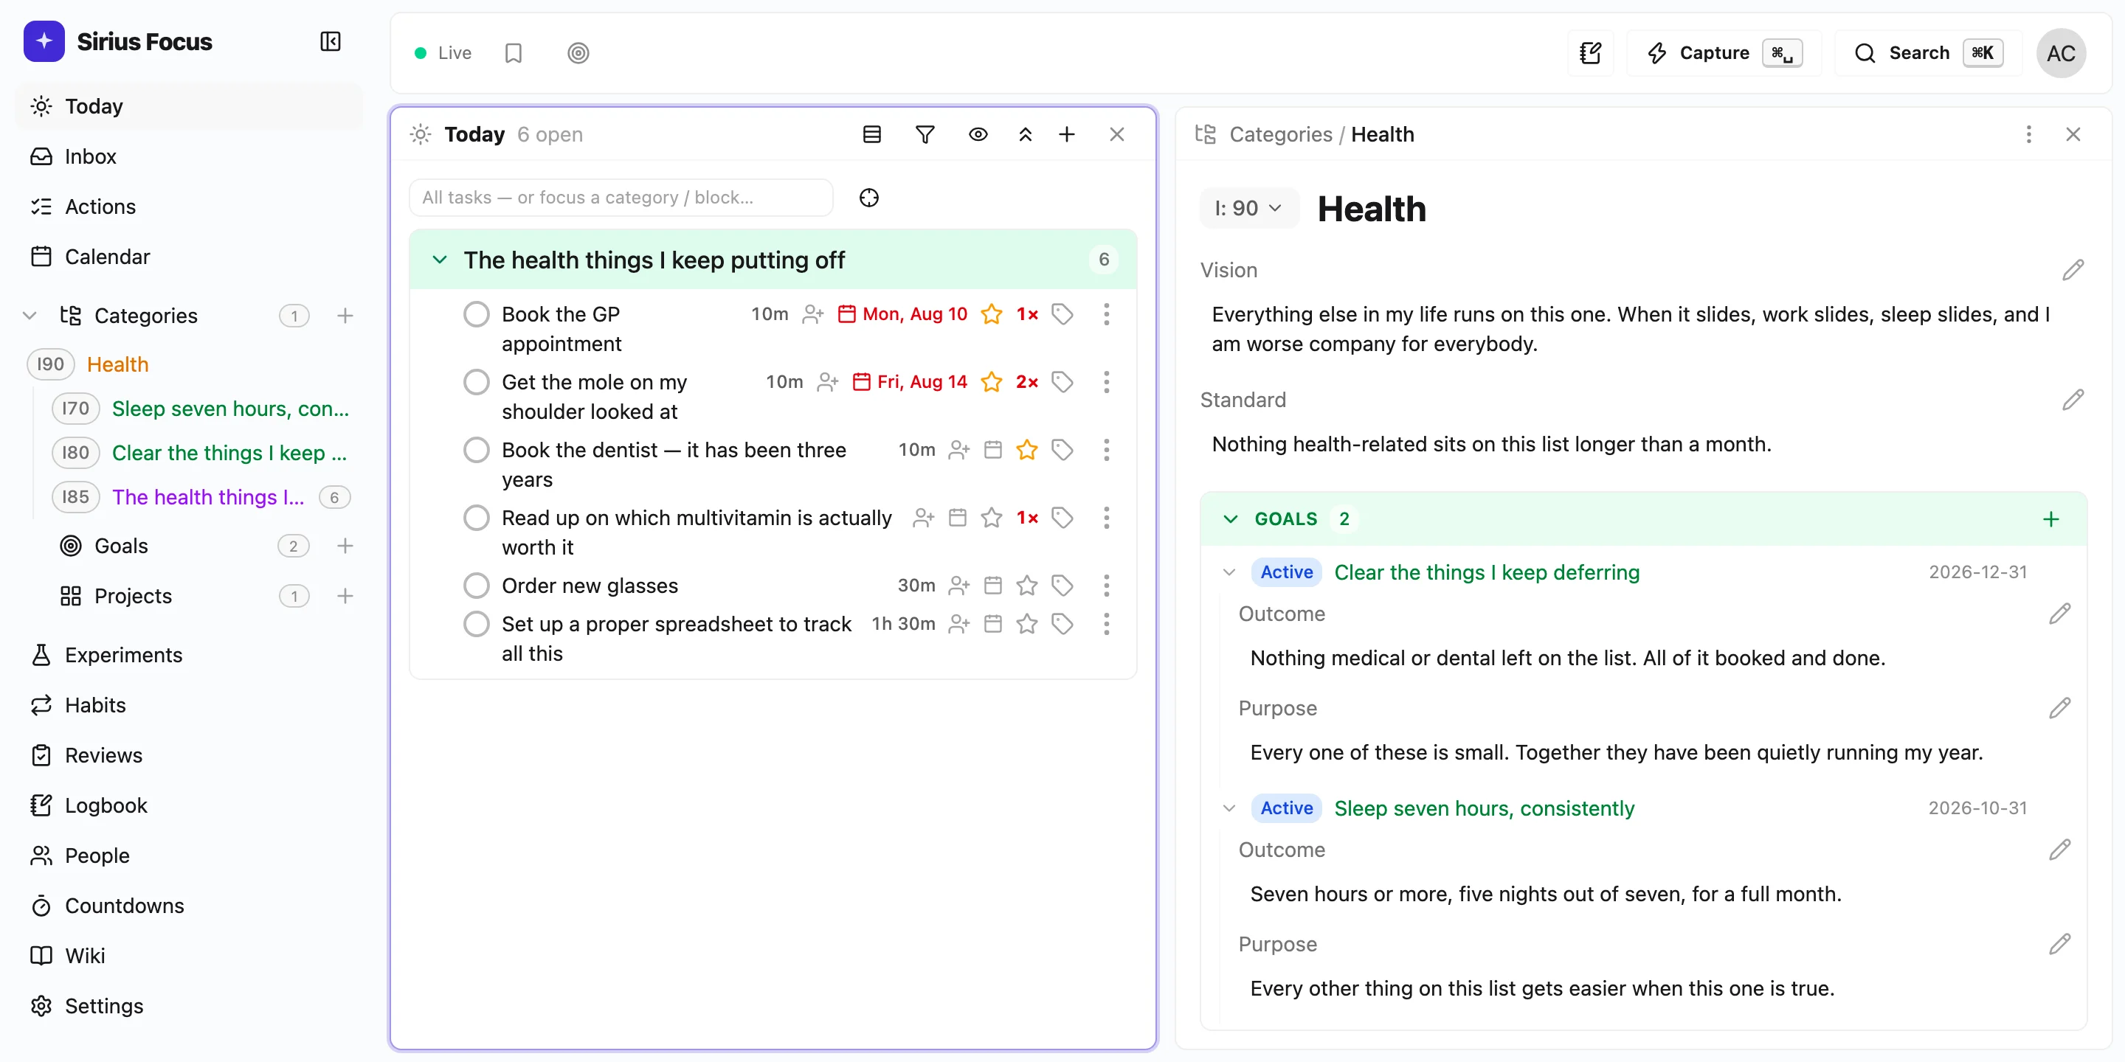Open Calendar in sidebar

click(x=190, y=257)
